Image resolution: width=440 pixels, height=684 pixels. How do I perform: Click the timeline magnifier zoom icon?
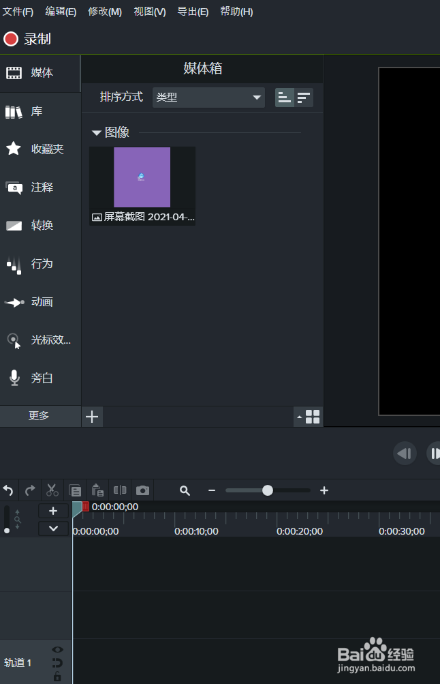pos(185,491)
